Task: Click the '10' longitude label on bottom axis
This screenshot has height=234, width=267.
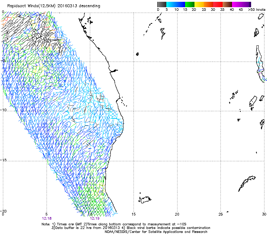Action: (90, 214)
